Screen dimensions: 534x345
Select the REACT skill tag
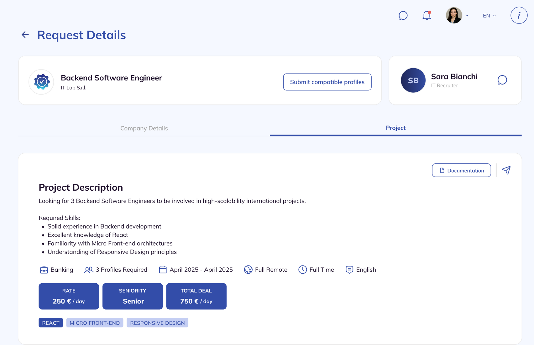[50, 322]
